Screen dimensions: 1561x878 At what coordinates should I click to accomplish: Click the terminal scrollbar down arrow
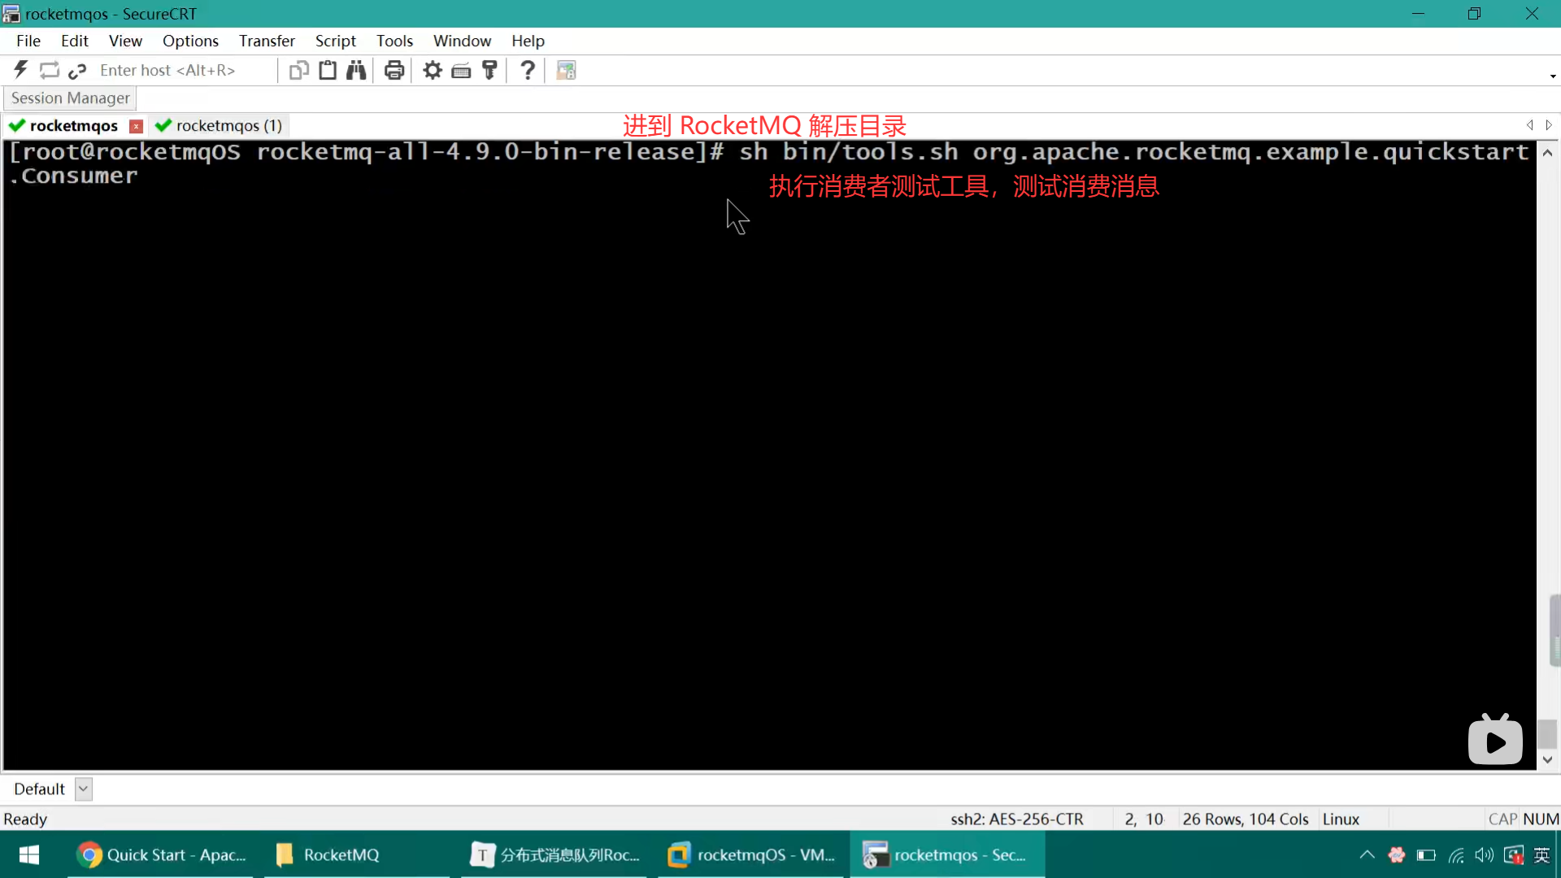click(1547, 759)
